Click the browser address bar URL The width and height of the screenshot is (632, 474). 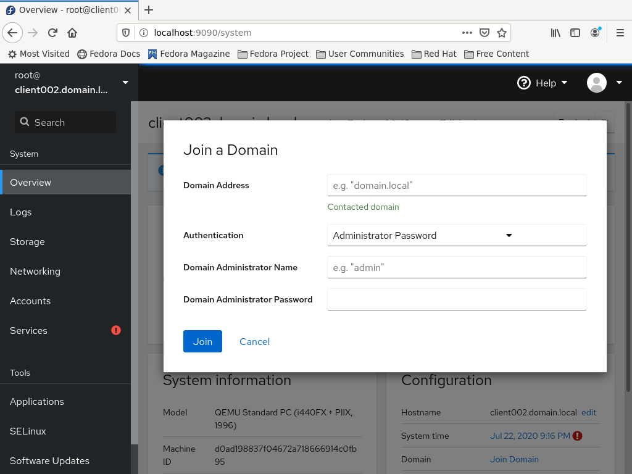pos(202,33)
